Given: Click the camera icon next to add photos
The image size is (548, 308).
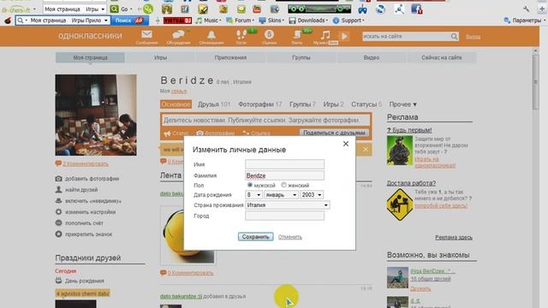Looking at the screenshot, I should [x=58, y=179].
